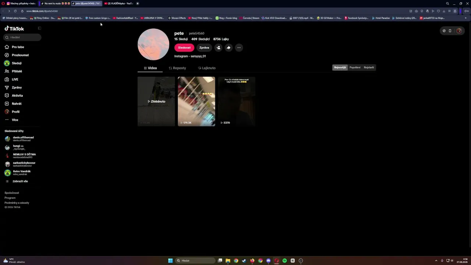Open Retro Vandrák followed account
471x265 pixels.
tap(18, 173)
